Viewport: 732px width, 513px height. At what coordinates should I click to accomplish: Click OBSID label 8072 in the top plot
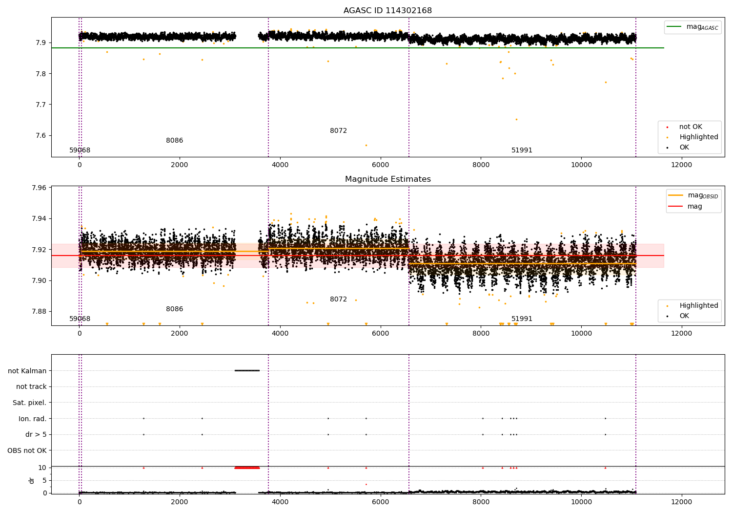tap(339, 131)
